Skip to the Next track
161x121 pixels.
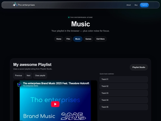pyautogui.click(x=28, y=76)
